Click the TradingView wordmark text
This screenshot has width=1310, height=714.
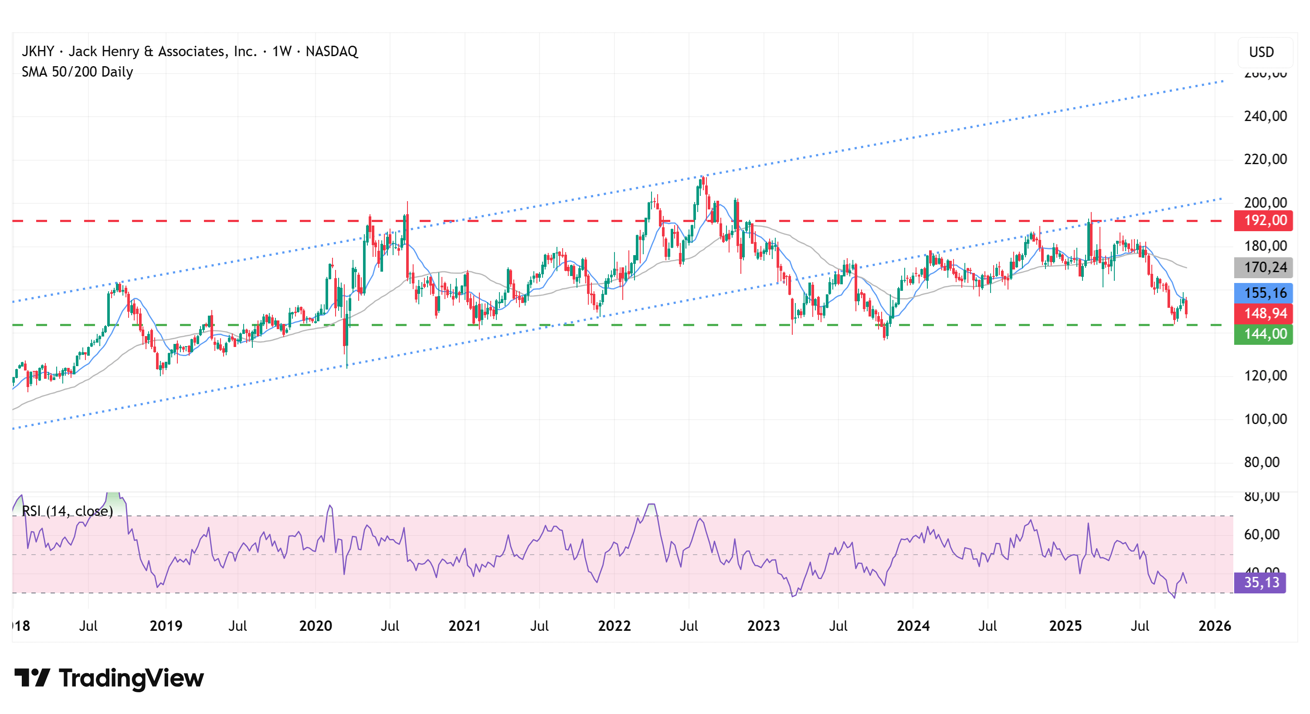[x=131, y=678]
